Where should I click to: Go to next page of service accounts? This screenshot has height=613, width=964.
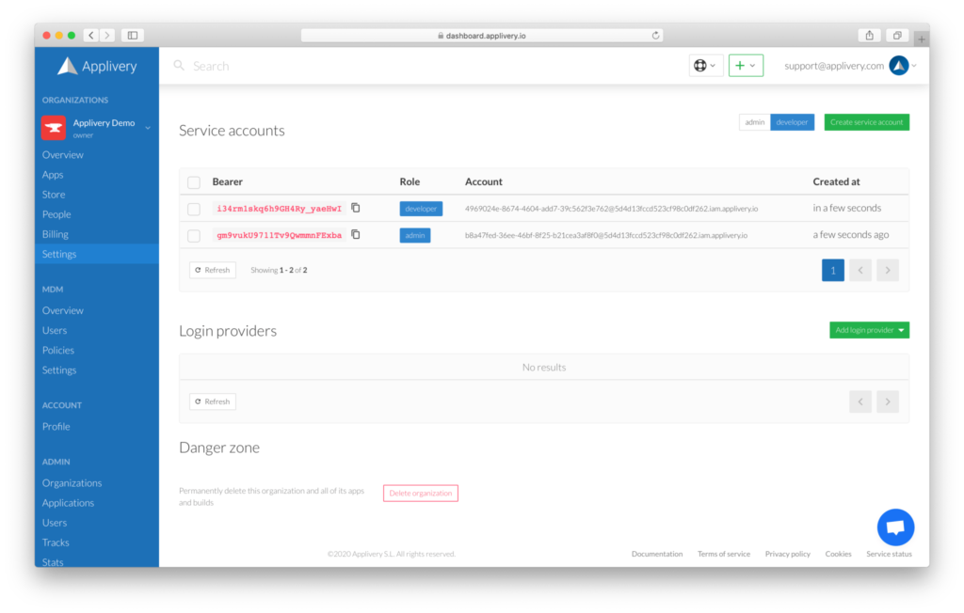tap(887, 270)
